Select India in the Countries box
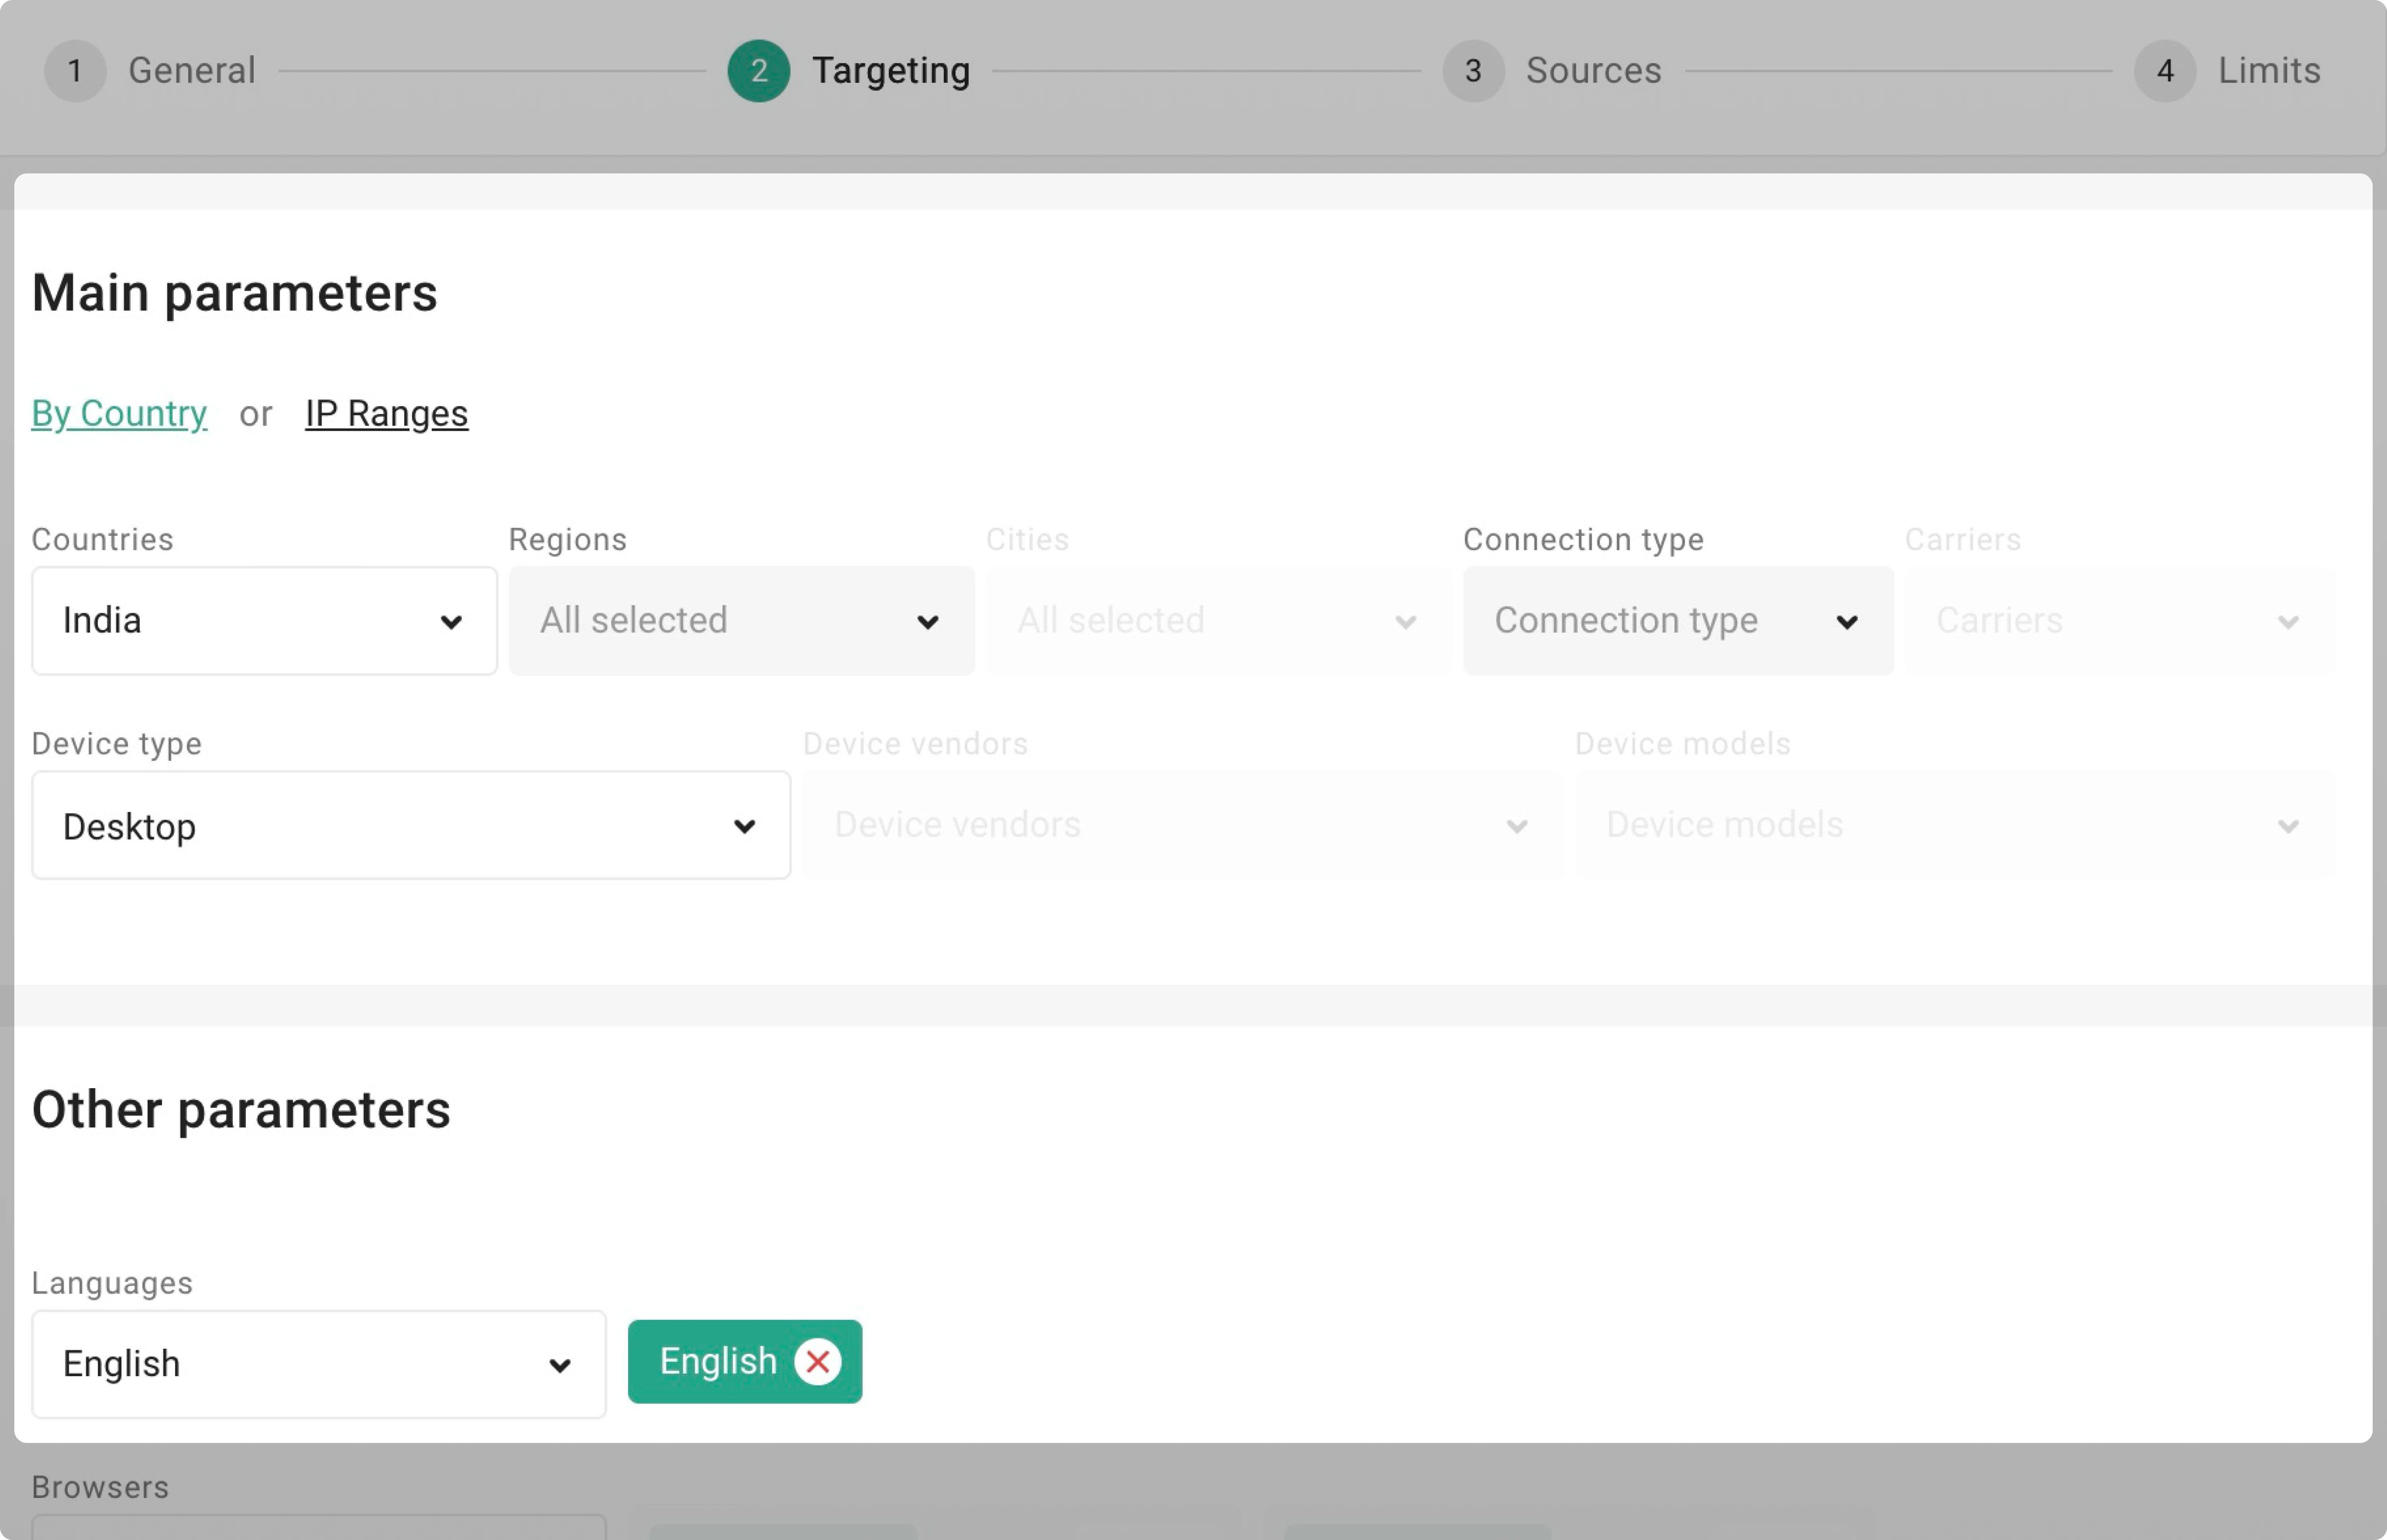2387x1540 pixels. click(200, 620)
